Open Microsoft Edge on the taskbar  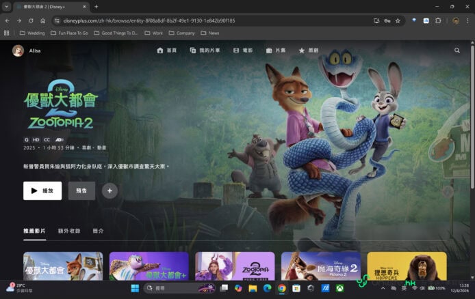click(267, 289)
